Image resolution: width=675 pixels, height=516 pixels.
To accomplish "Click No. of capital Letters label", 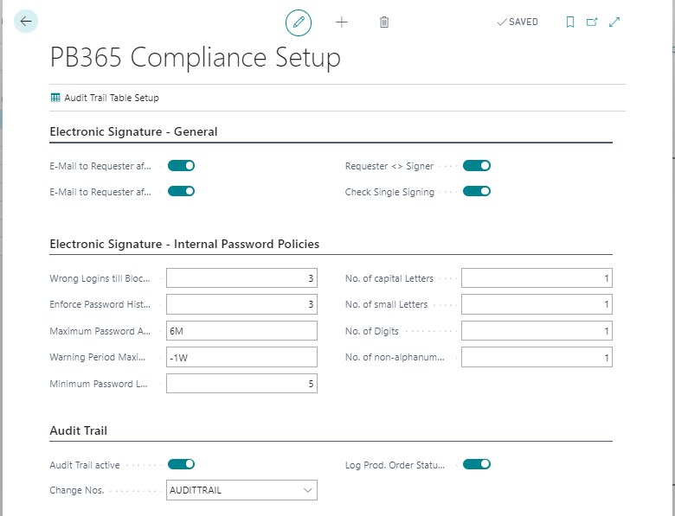I will click(x=389, y=278).
